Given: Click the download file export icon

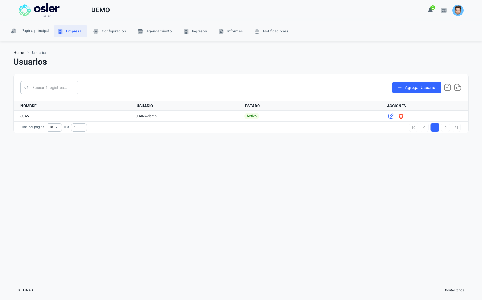Looking at the screenshot, I should 458,88.
